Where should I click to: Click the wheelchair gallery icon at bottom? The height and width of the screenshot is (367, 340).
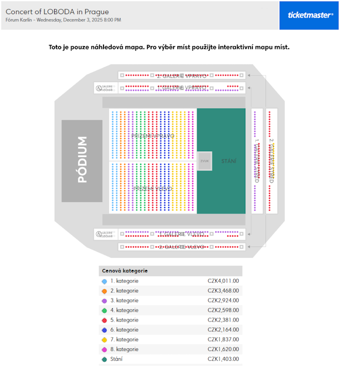pos(105,234)
